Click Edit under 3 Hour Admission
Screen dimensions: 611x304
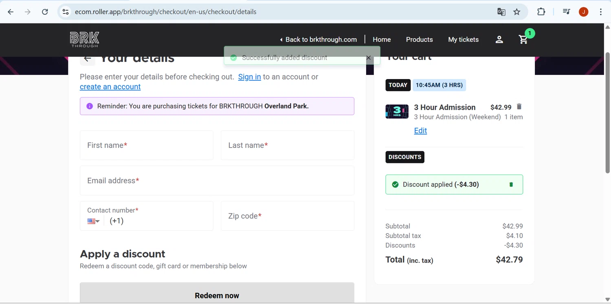[x=420, y=131]
